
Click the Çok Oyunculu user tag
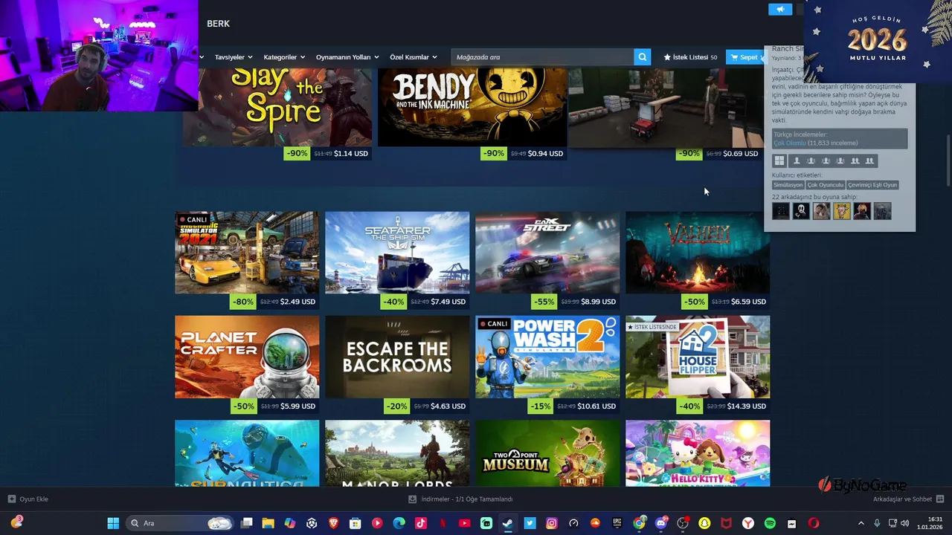pyautogui.click(x=826, y=184)
